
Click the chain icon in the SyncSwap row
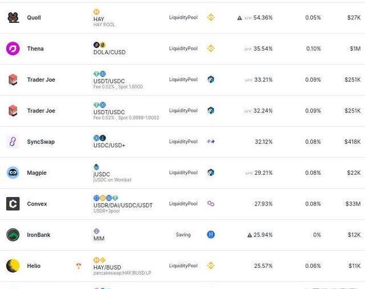[210, 142]
